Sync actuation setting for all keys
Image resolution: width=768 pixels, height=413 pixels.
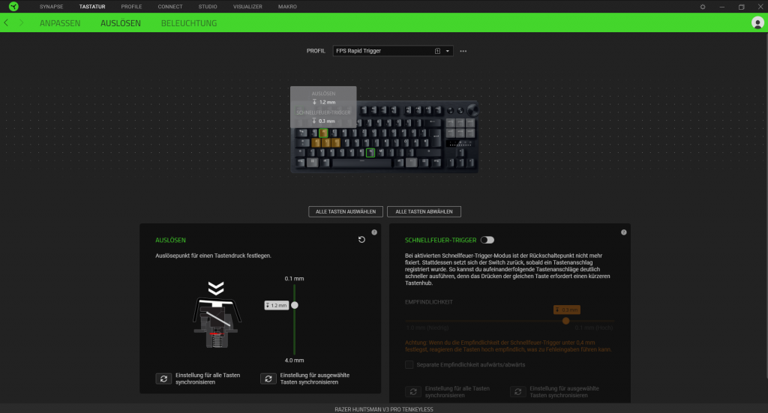pos(163,379)
